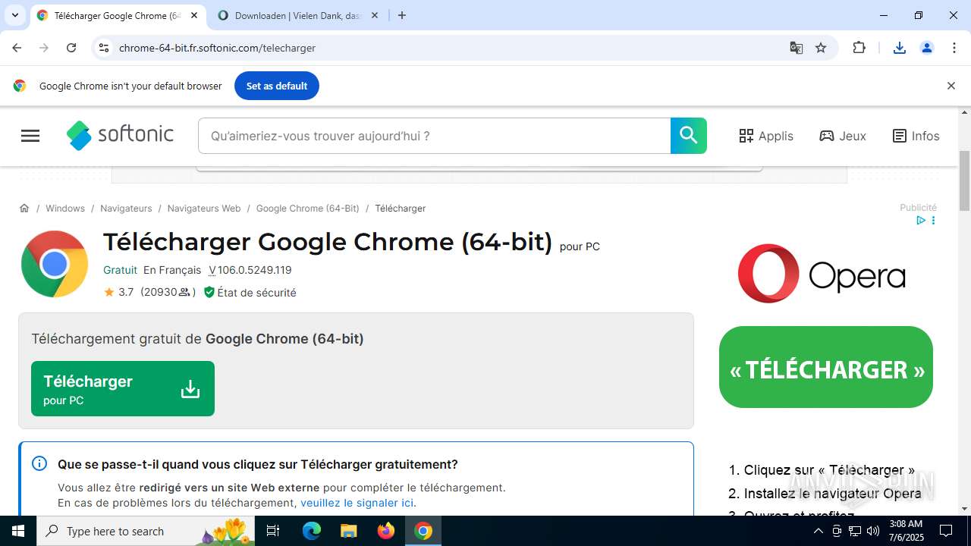Reload the current page

71,48
